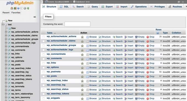Tick the checkbox for wp_searchwp_tokens
This screenshot has width=187, height=101.
click(x=43, y=94)
